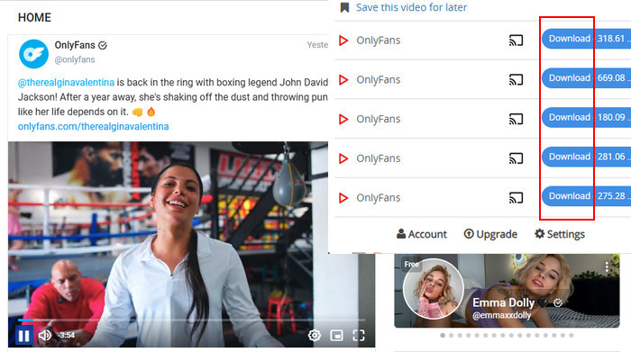Click the Emma Dolly name on suggestion card

pyautogui.click(x=503, y=302)
